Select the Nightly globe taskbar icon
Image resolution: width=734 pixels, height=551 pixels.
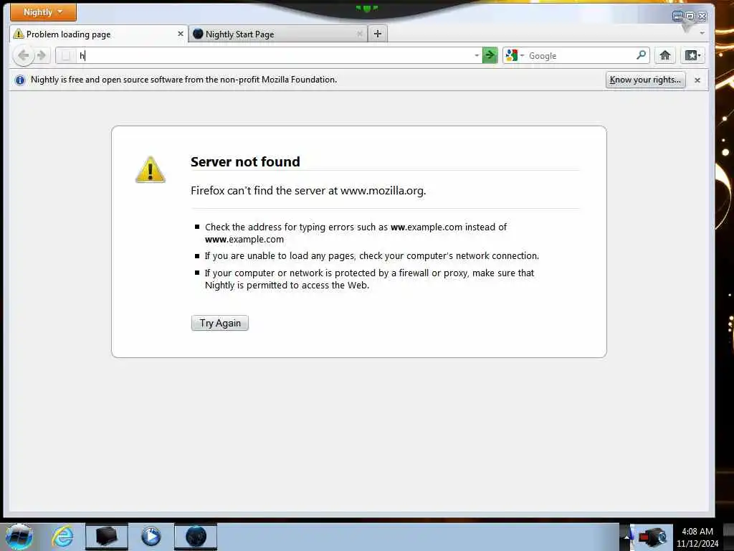coord(196,537)
